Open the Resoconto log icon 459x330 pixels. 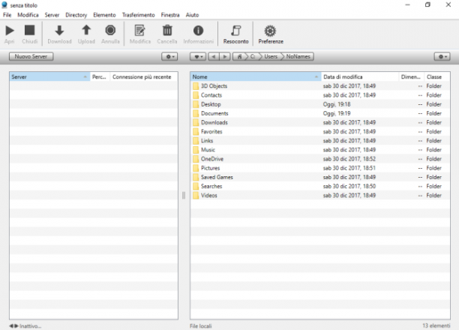pos(236,31)
